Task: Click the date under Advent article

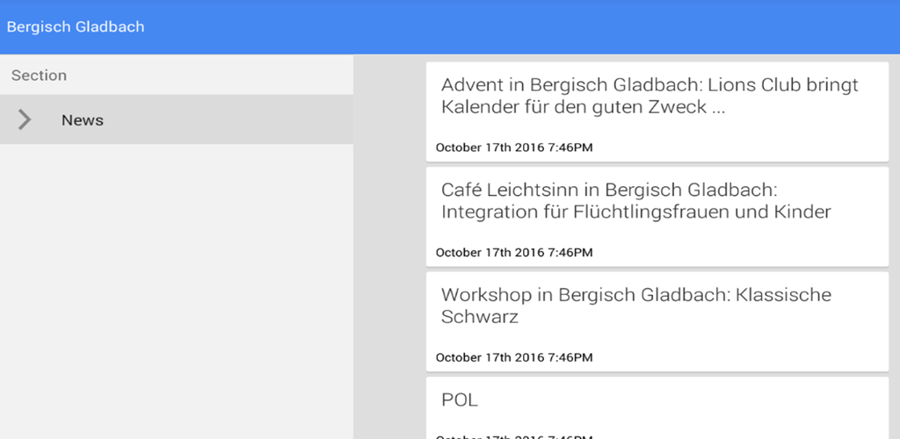Action: (514, 148)
